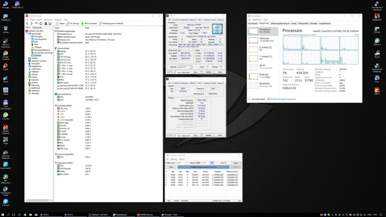
Task: Click AIDA64 tree horizontal scrollbar
Action: pos(39,201)
